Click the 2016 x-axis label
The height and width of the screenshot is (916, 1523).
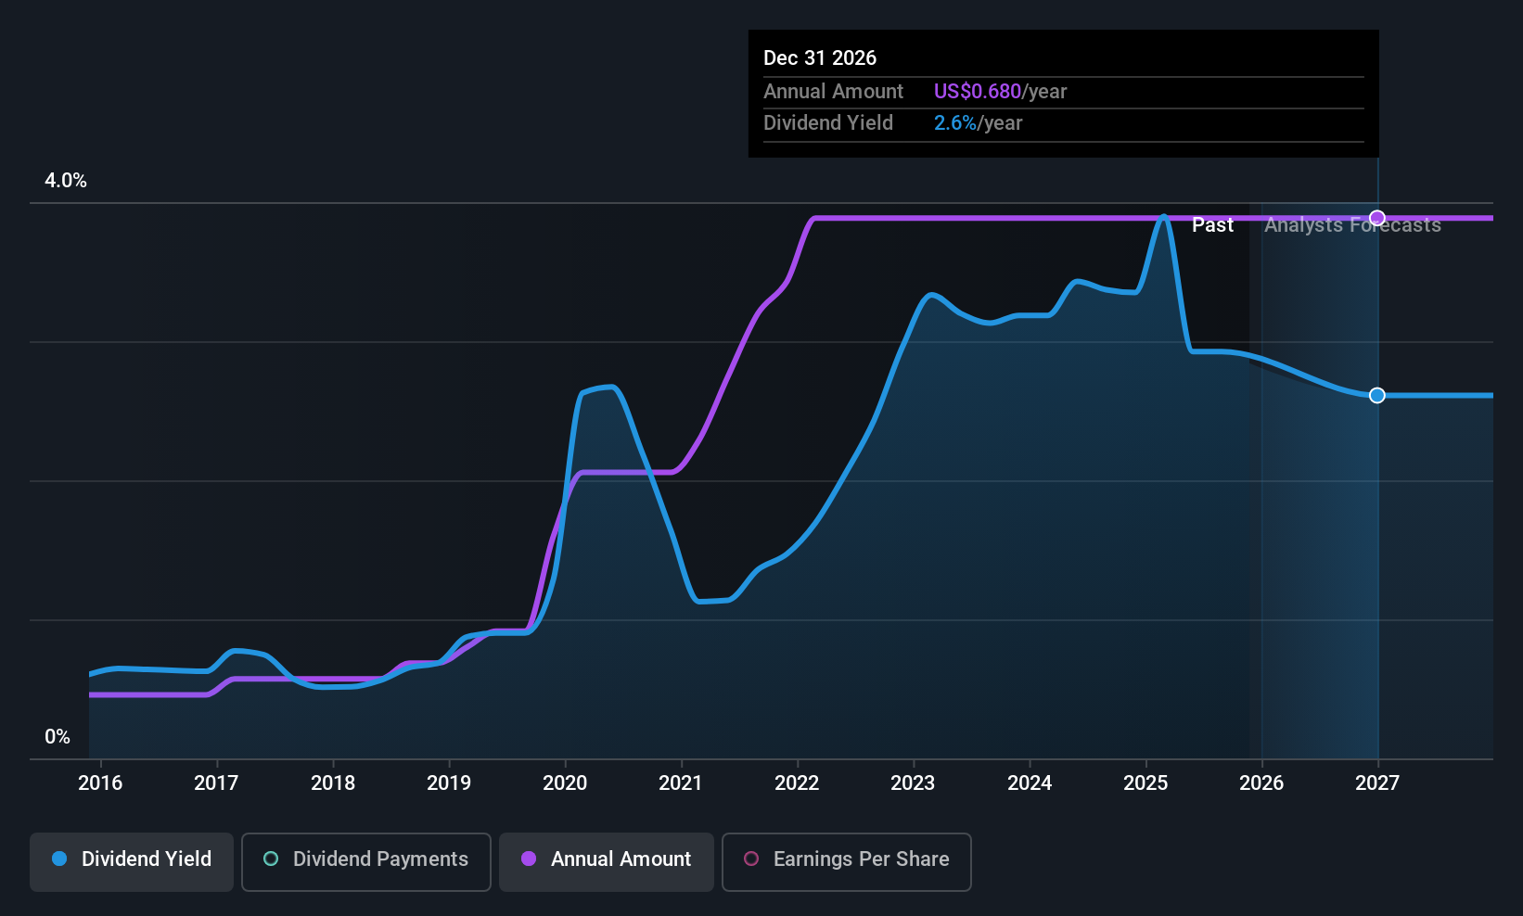[100, 782]
